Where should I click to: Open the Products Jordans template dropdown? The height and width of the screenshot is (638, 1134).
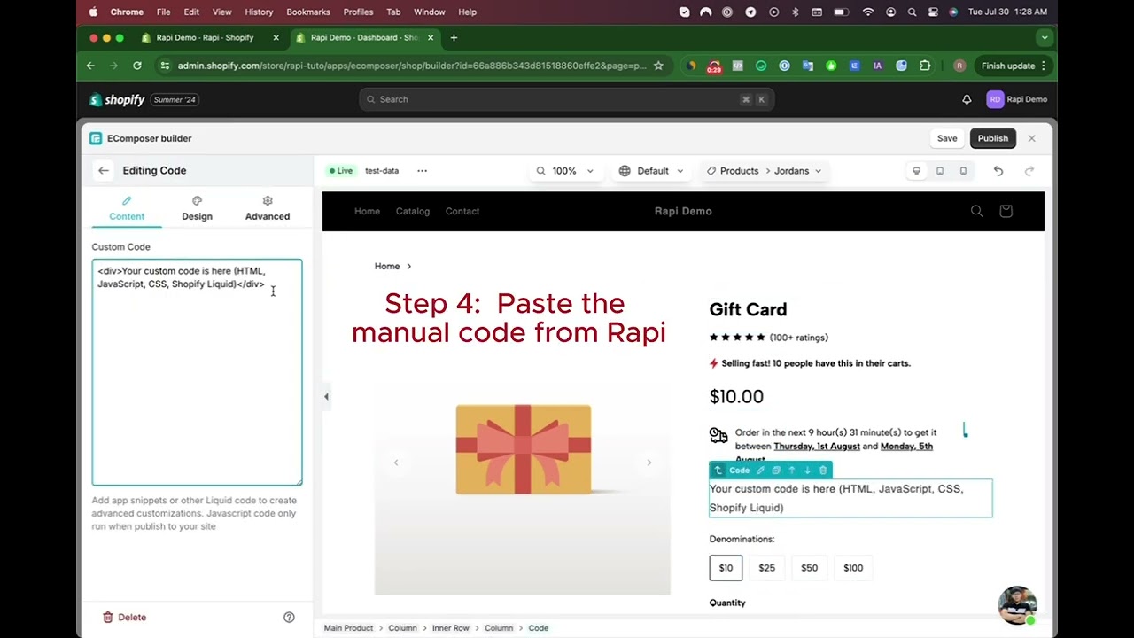(764, 171)
